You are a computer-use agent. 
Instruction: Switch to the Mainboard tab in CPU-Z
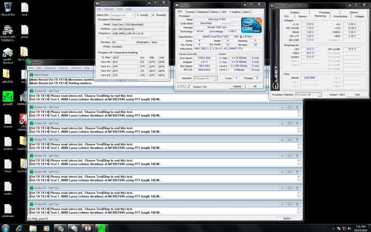203,12
